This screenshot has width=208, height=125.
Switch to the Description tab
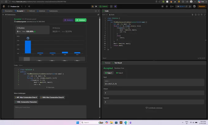(x=8, y=11)
